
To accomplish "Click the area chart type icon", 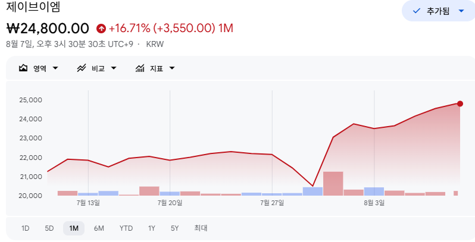I will pyautogui.click(x=23, y=68).
